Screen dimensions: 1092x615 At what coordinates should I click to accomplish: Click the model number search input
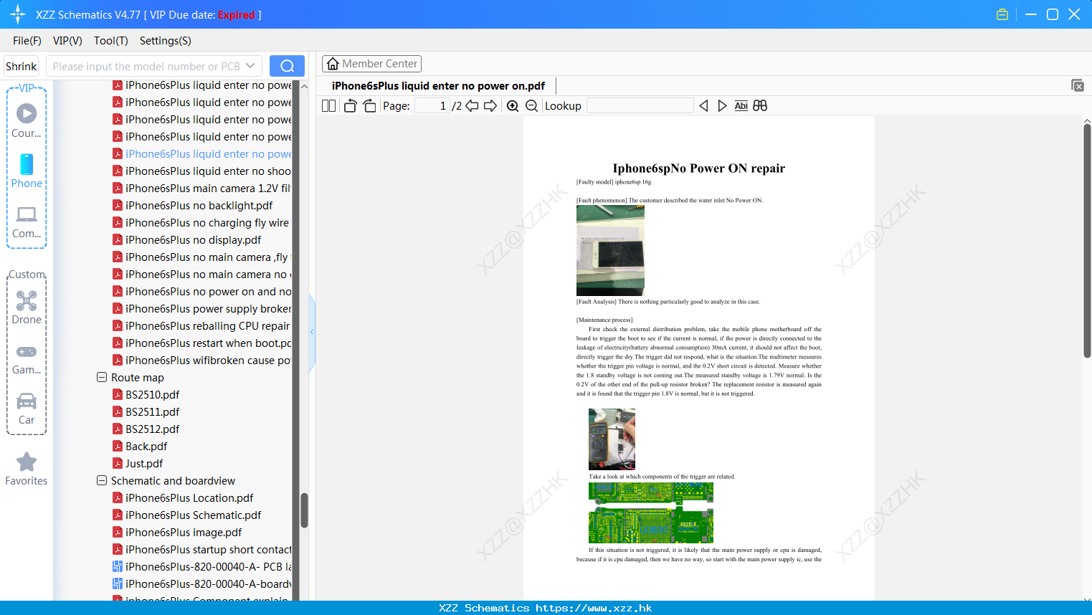(x=147, y=66)
